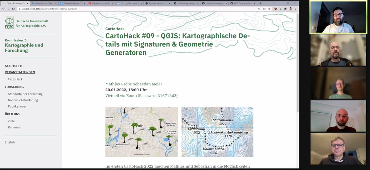The width and height of the screenshot is (370, 170).
Task: Click author names Mathias Gröbe Sebastian Meier
Action: [134, 84]
